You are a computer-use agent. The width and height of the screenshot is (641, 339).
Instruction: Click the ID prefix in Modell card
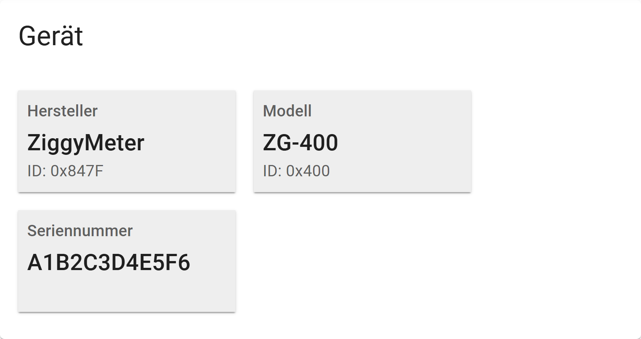[272, 171]
